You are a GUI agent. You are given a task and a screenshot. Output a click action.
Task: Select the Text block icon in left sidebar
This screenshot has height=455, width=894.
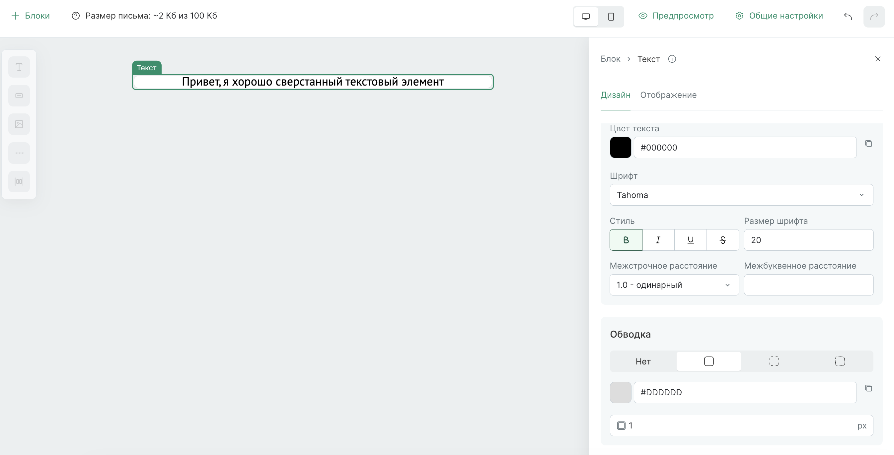point(19,67)
